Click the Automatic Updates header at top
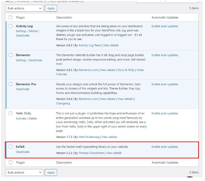 165,17
